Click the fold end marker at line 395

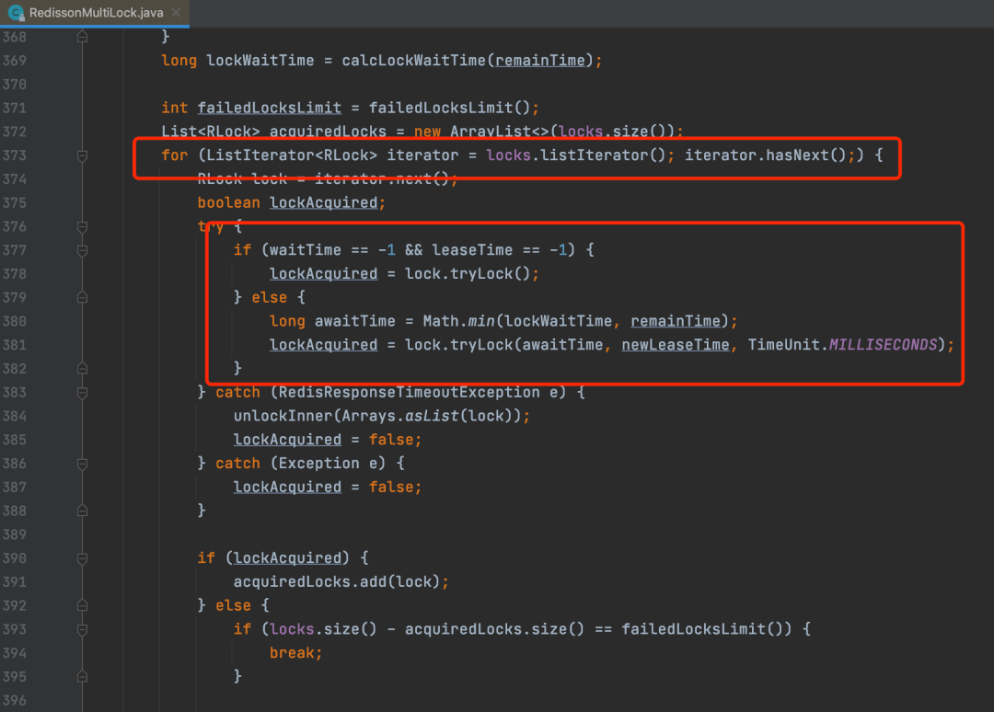83,676
